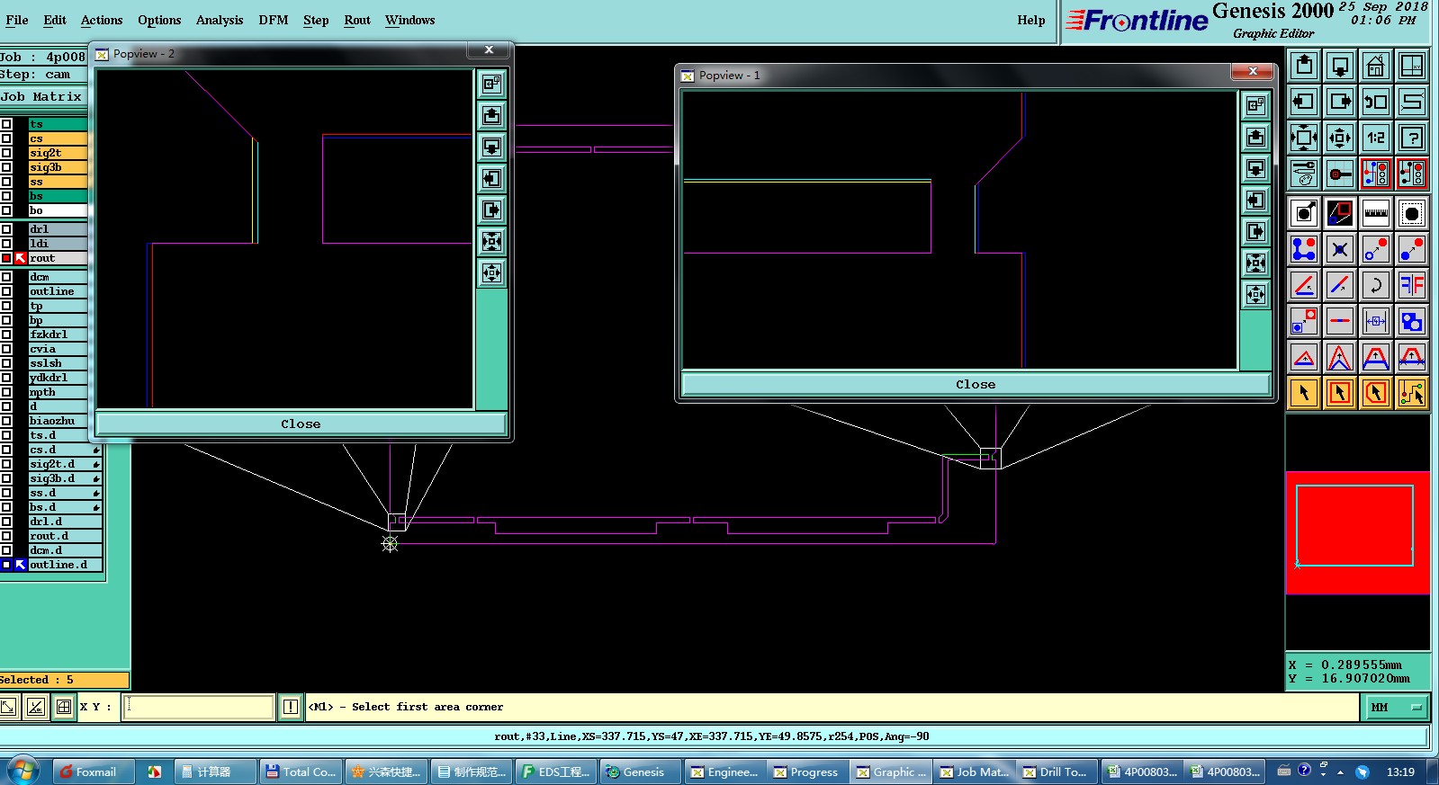Click the feature select arrow-circle icon

1304,213
